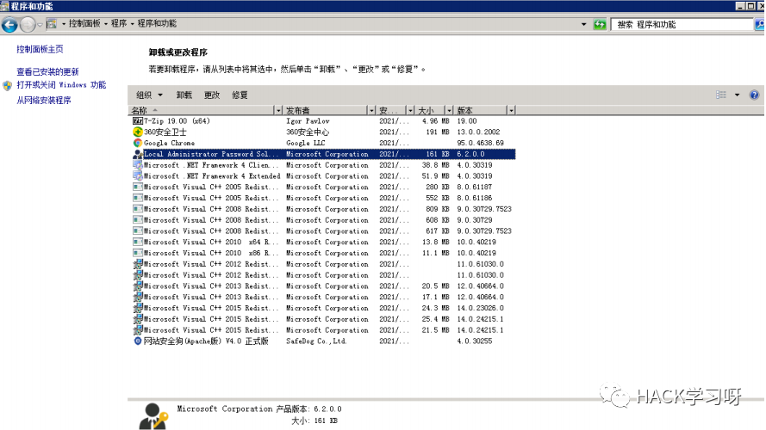Open 打开或关闭 Windows 功能 link
766x430 pixels.
[x=61, y=85]
